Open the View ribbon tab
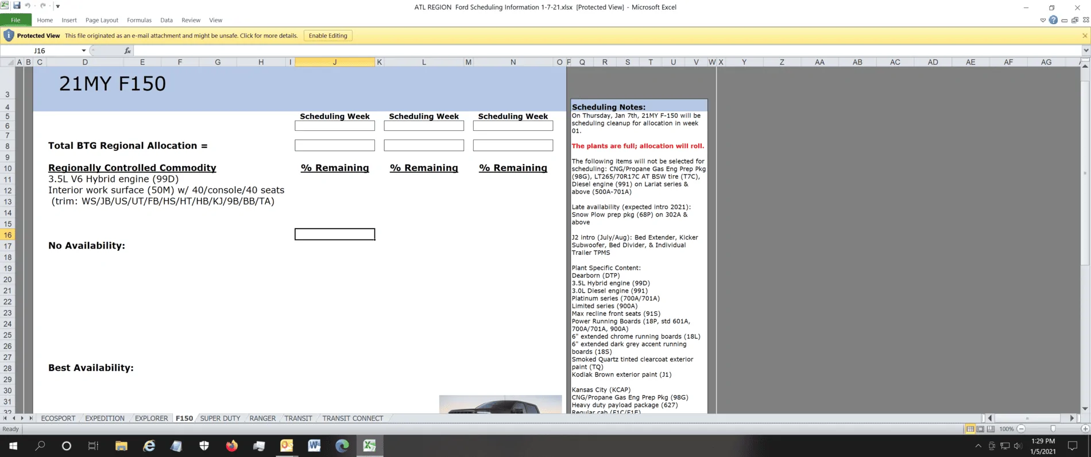 coord(215,20)
